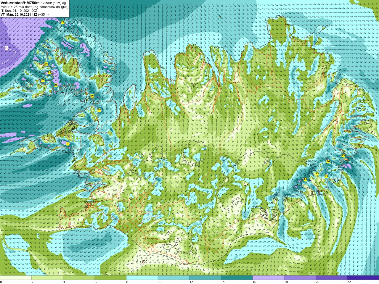Select the pale yellow 0–2 m/s legend swatch
This screenshot has width=379, height=284.
point(16,278)
